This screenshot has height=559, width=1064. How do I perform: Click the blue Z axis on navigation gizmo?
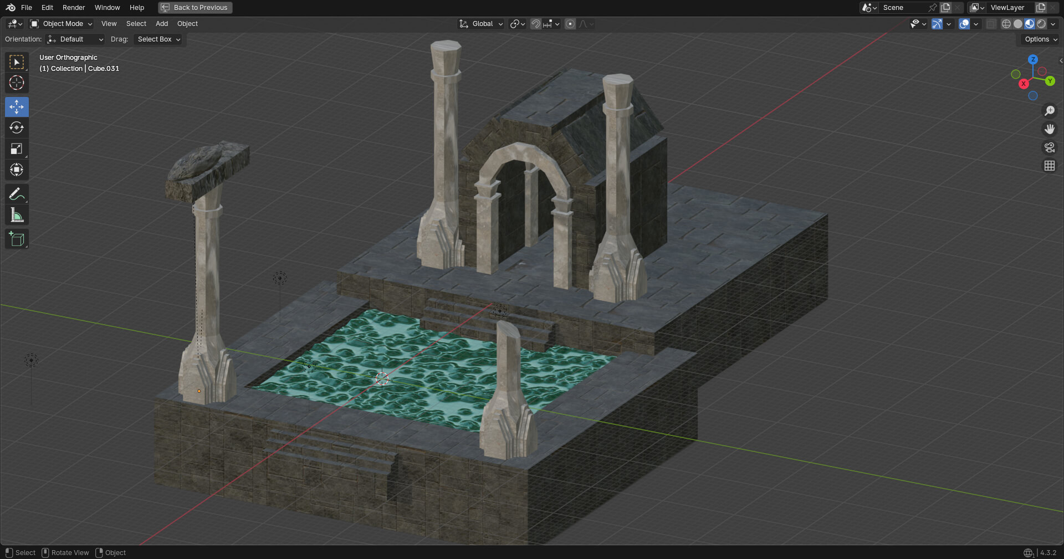(x=1033, y=59)
